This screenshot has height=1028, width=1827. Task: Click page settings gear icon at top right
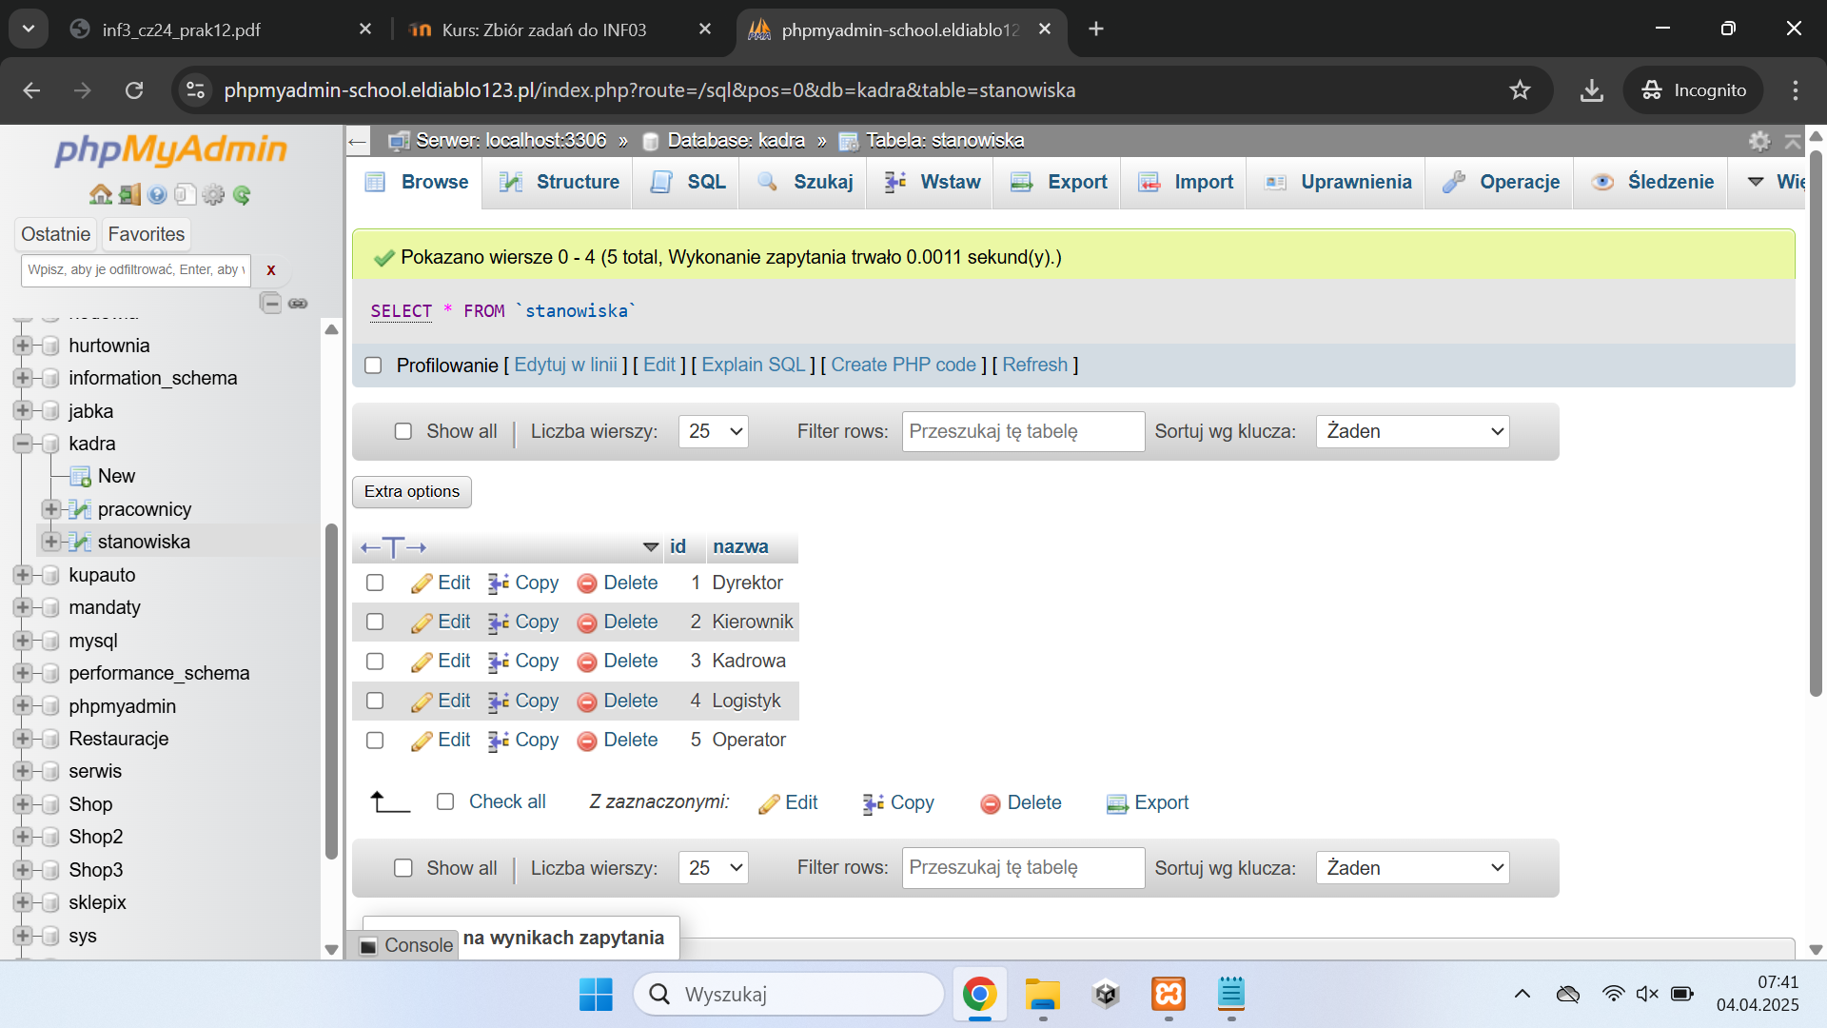(1759, 141)
